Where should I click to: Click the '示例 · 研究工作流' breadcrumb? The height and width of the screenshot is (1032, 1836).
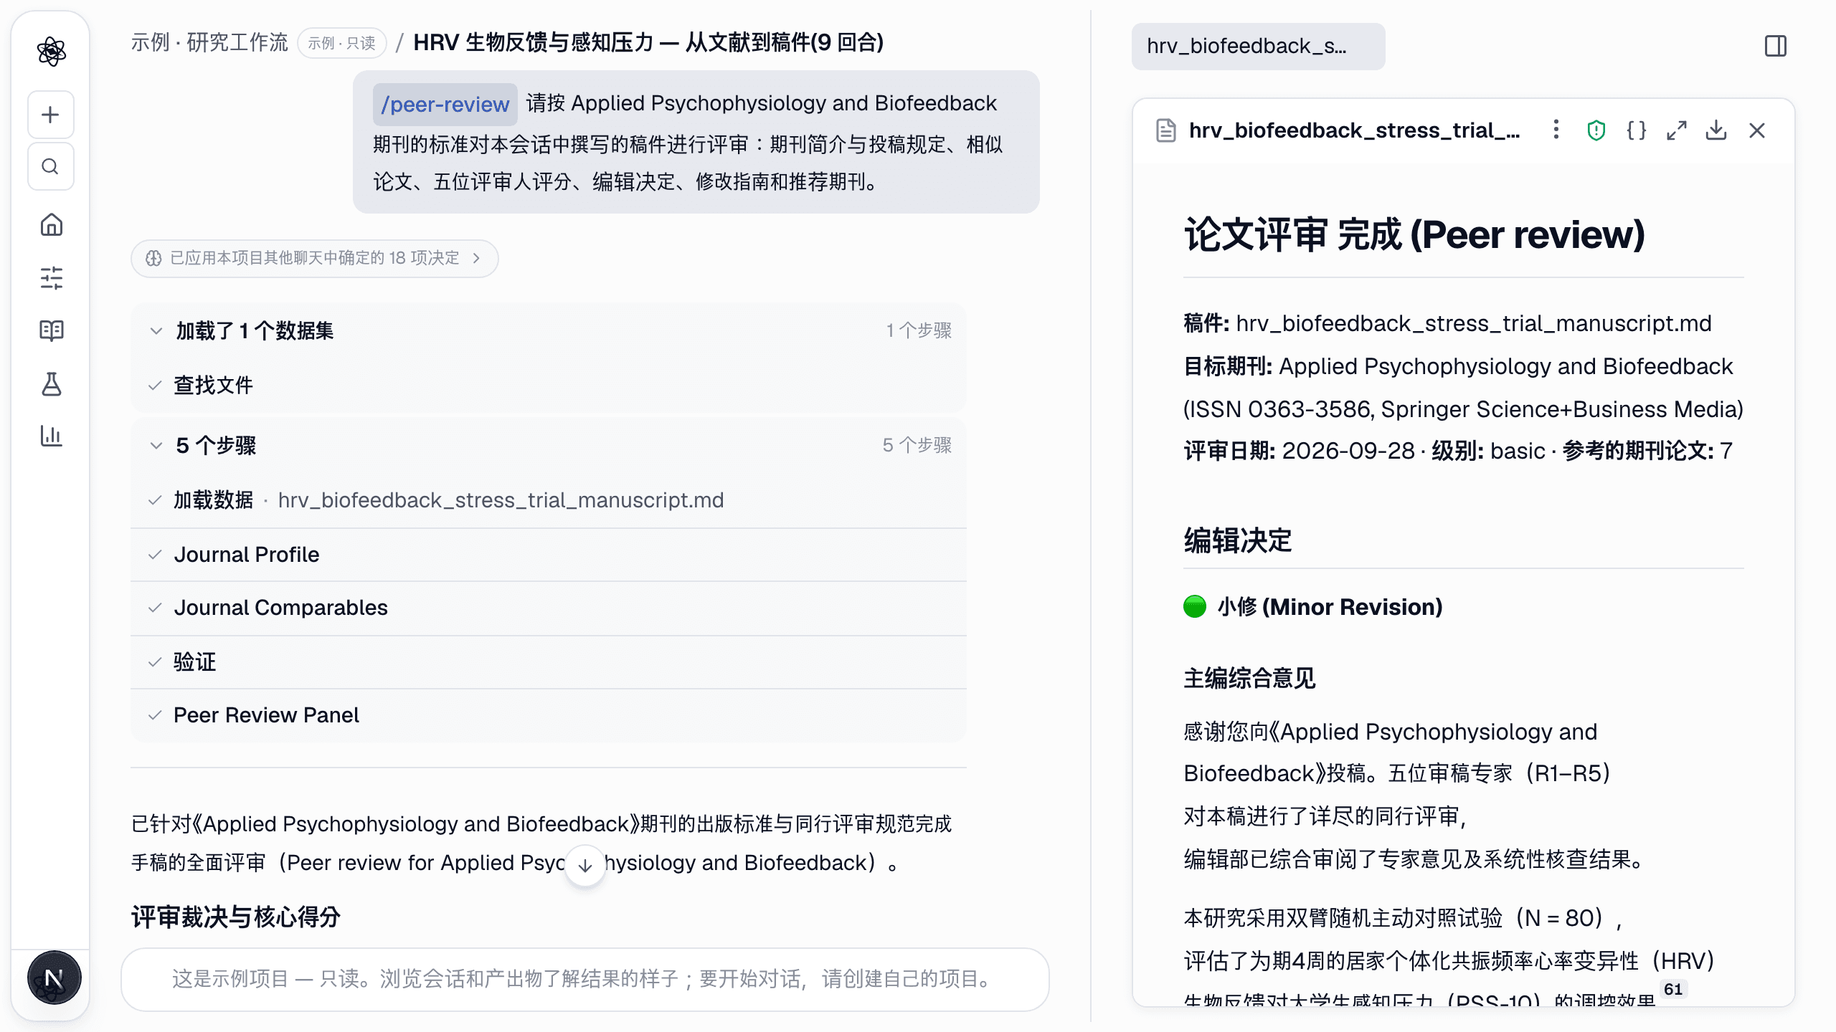click(209, 42)
